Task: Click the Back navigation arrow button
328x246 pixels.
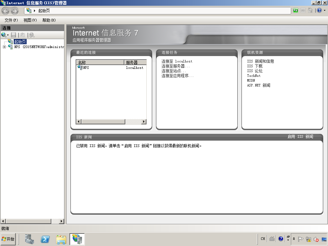Action: [5, 11]
